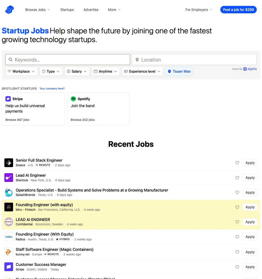Open the Advertise nav item
Image resolution: width=262 pixels, height=279 pixels.
tap(91, 10)
